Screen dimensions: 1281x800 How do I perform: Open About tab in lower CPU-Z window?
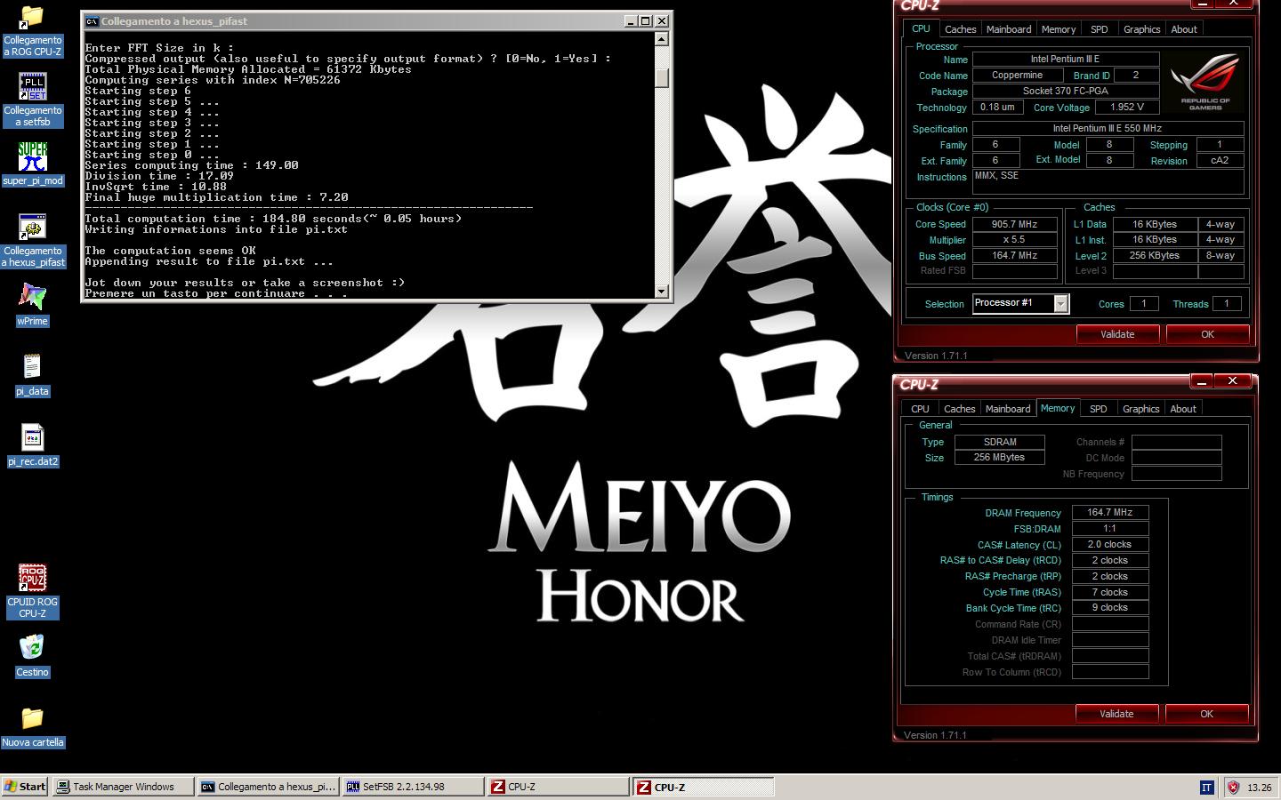coord(1183,409)
